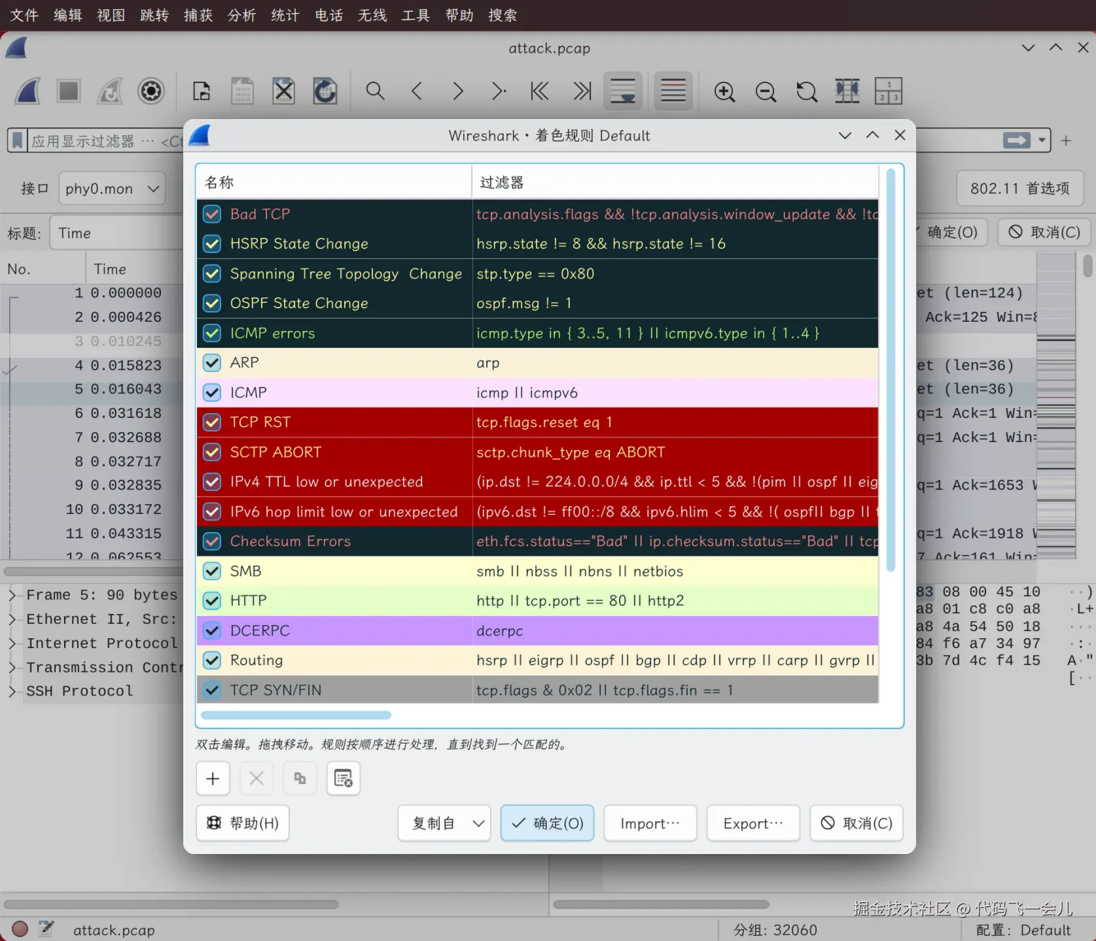The image size is (1096, 941).
Task: Open the 复制自 dropdown
Action: tap(444, 823)
